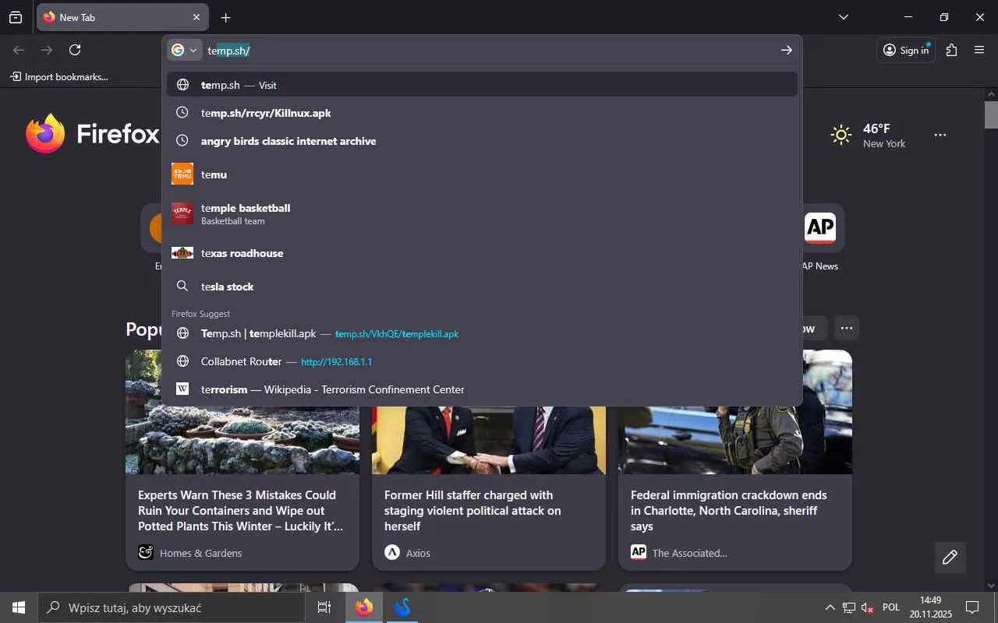Click the Homes & Gardens source label
This screenshot has width=998, height=623.
(x=200, y=553)
